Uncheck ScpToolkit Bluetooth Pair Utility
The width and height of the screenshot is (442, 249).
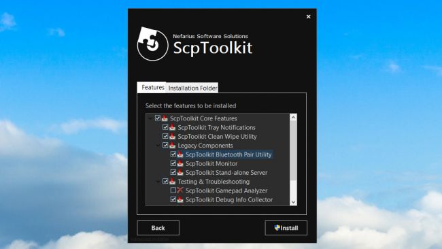coord(173,154)
